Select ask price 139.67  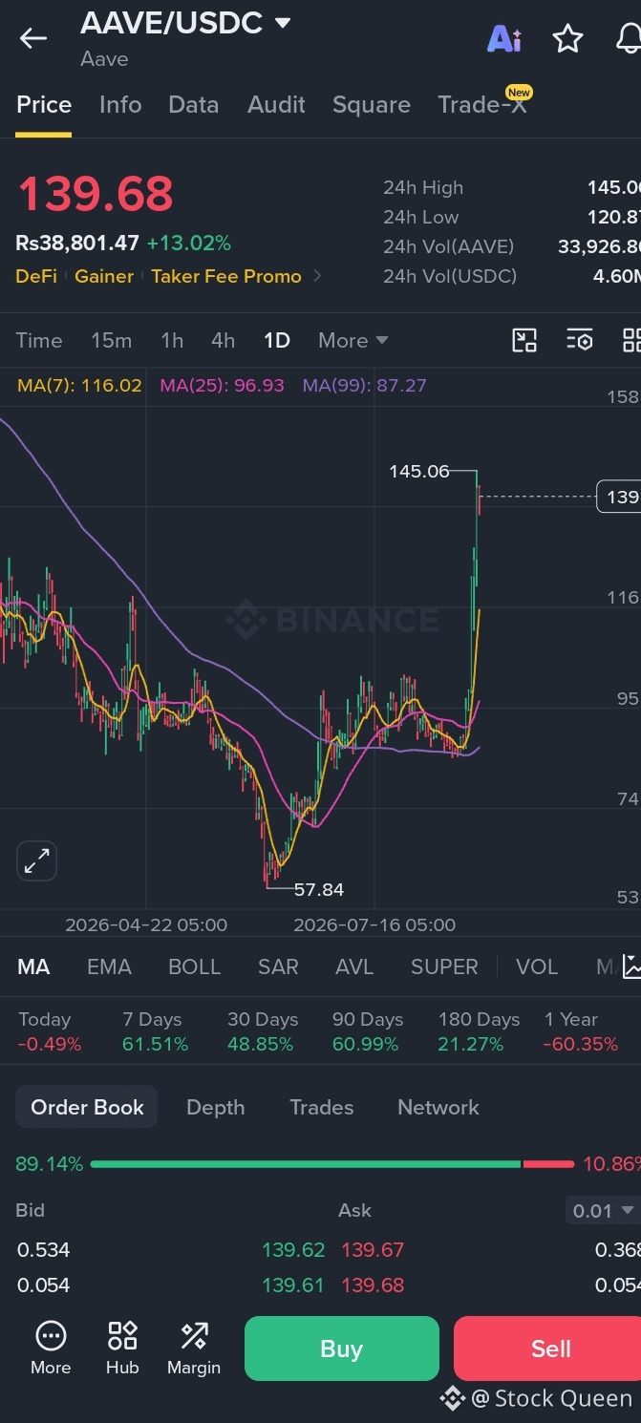[x=373, y=1249]
